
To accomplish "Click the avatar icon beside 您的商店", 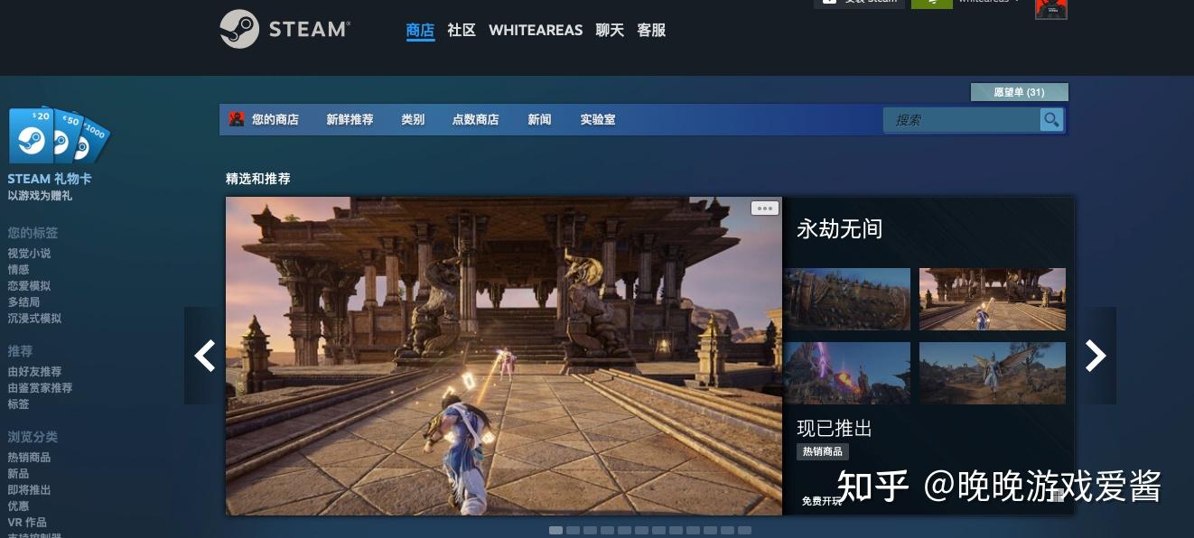I will pyautogui.click(x=237, y=119).
